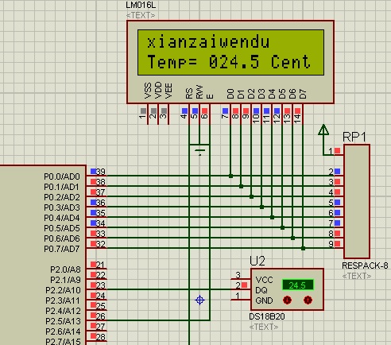Select the RP1 component reference label
This screenshot has height=345, width=391.
pos(354,137)
